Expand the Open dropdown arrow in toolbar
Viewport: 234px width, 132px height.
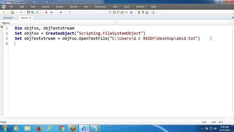(x=16, y=12)
